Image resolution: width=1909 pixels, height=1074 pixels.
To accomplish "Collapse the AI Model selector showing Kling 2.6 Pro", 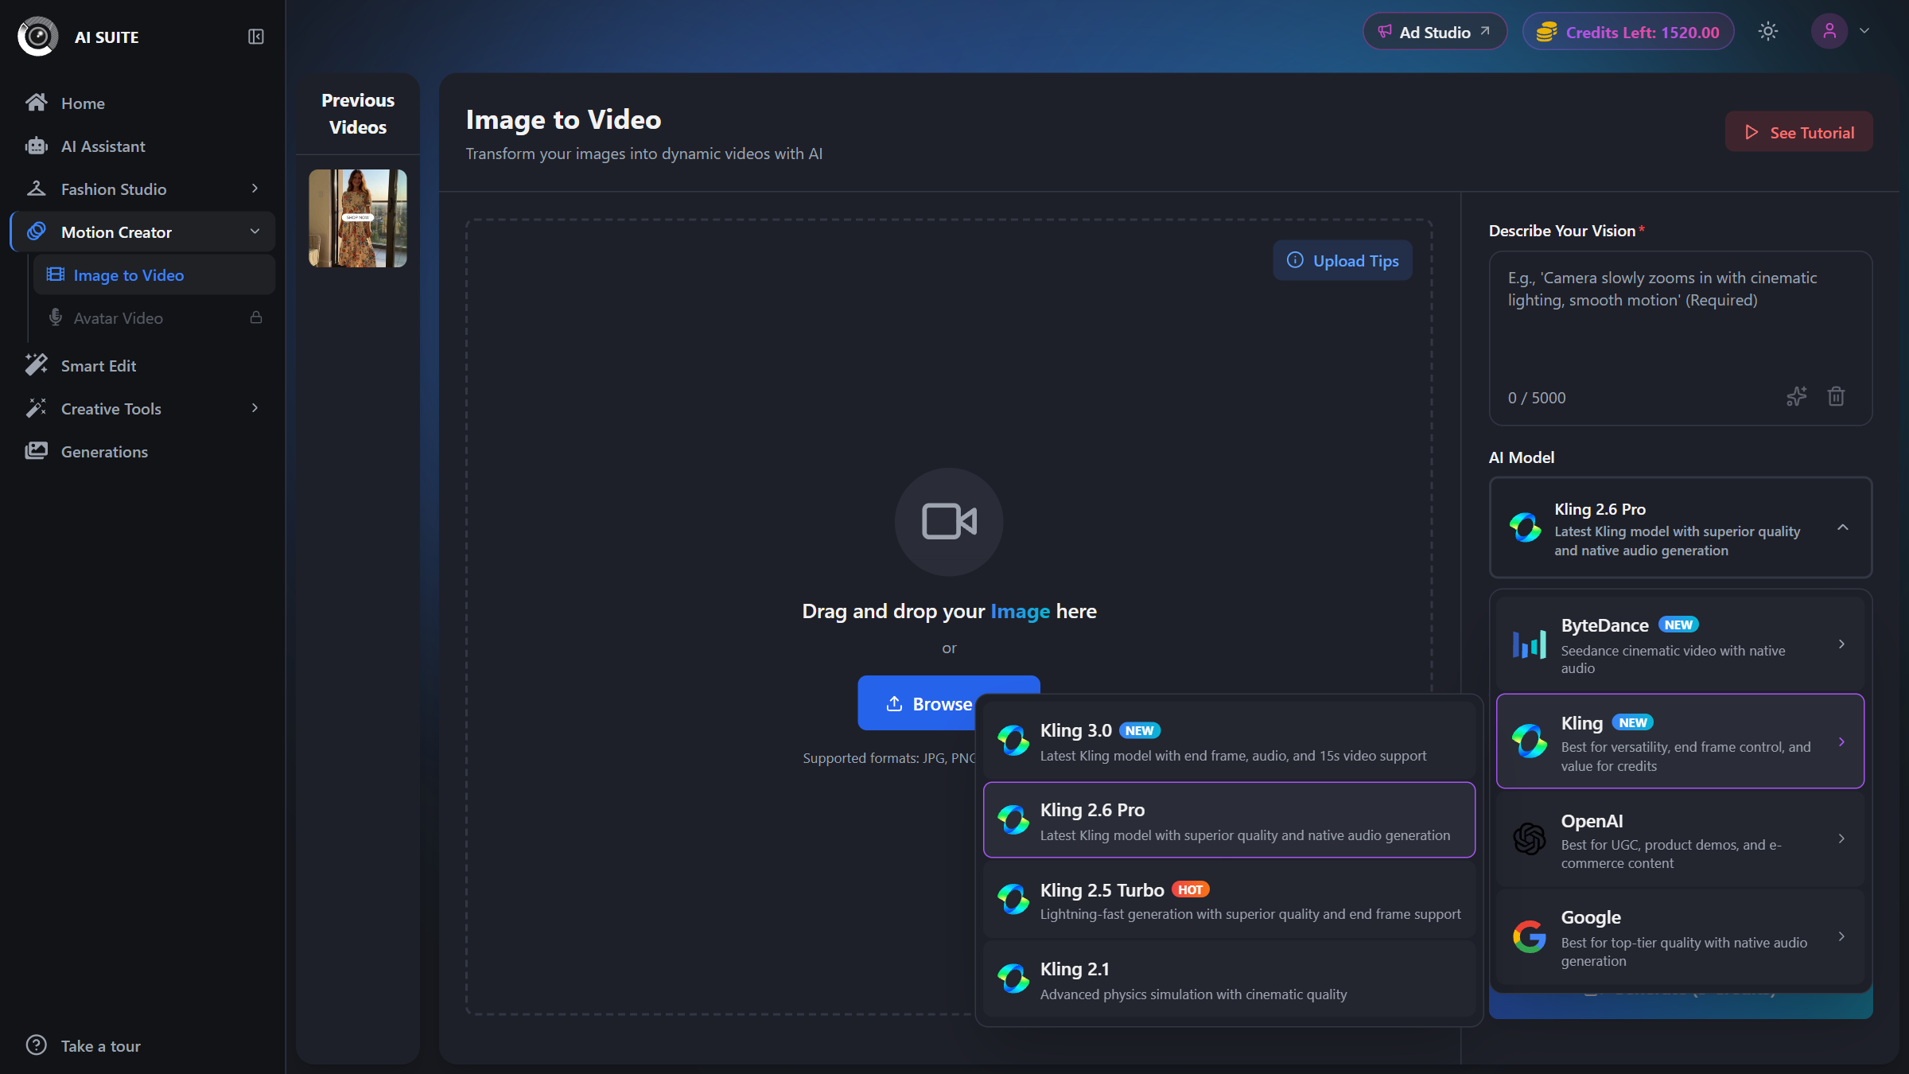I will (x=1681, y=527).
